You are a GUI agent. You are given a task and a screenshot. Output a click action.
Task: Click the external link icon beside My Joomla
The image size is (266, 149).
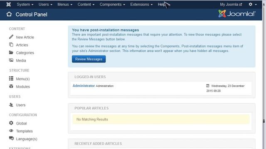(x=241, y=5)
